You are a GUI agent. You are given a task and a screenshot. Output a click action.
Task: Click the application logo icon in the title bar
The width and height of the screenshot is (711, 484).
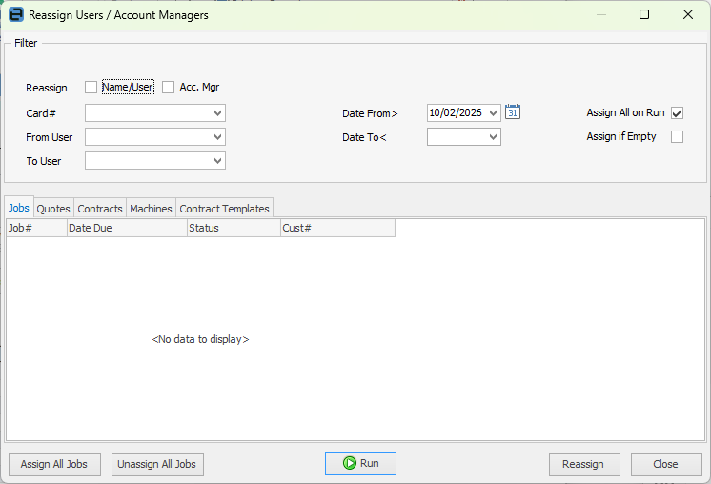[x=16, y=14]
